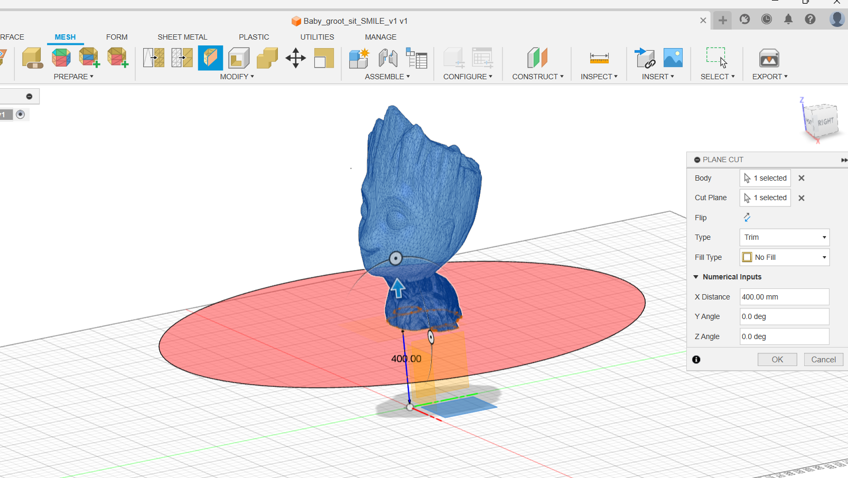The height and width of the screenshot is (478, 848).
Task: Select the Insert Mesh icon in Prepare
Action: [x=32, y=58]
